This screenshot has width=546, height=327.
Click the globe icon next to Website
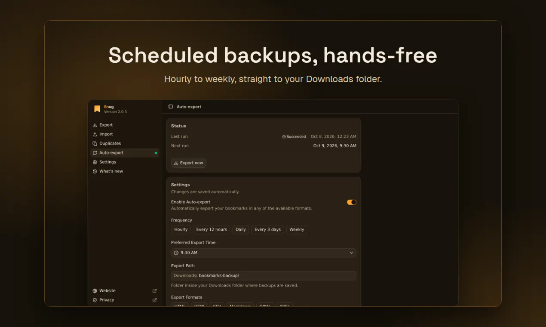point(95,291)
